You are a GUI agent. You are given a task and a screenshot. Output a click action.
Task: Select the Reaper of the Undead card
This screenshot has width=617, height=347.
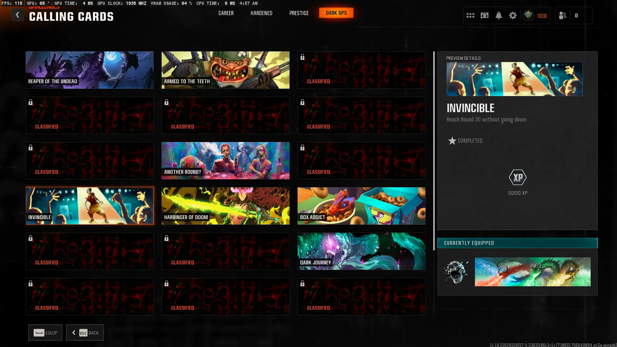[90, 70]
